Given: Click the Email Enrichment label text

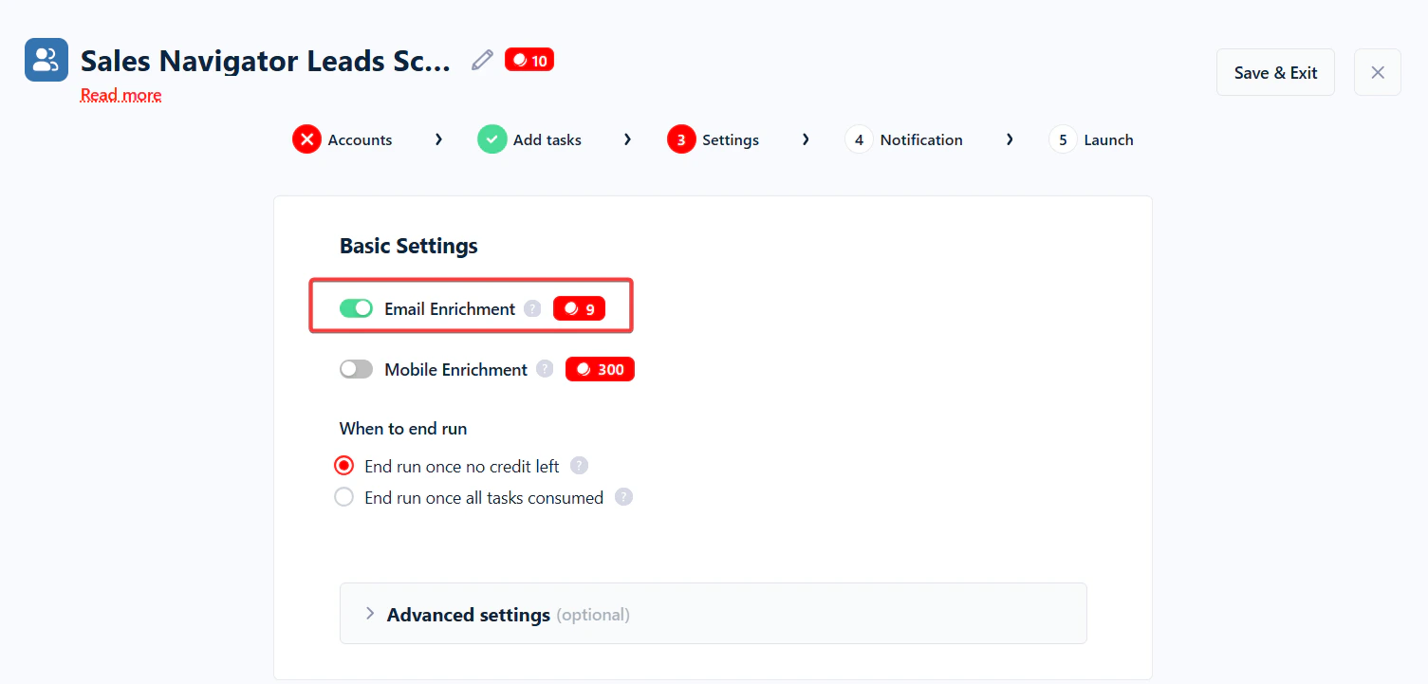Looking at the screenshot, I should pyautogui.click(x=450, y=308).
